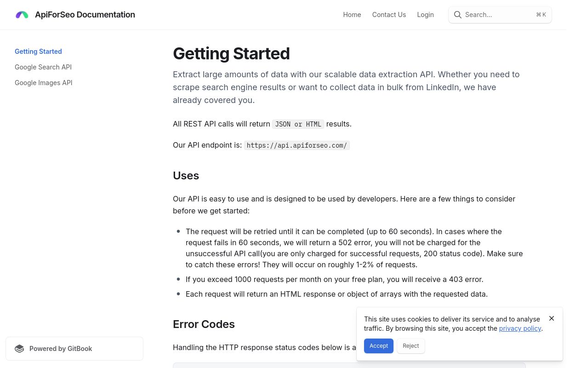Click the Powered by GitBook card
Image resolution: width=570 pixels, height=368 pixels.
pos(74,349)
